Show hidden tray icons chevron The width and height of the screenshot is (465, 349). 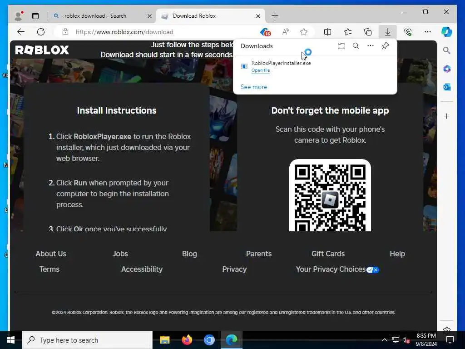384,340
